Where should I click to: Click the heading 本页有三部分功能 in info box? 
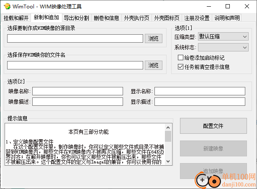point(88,132)
